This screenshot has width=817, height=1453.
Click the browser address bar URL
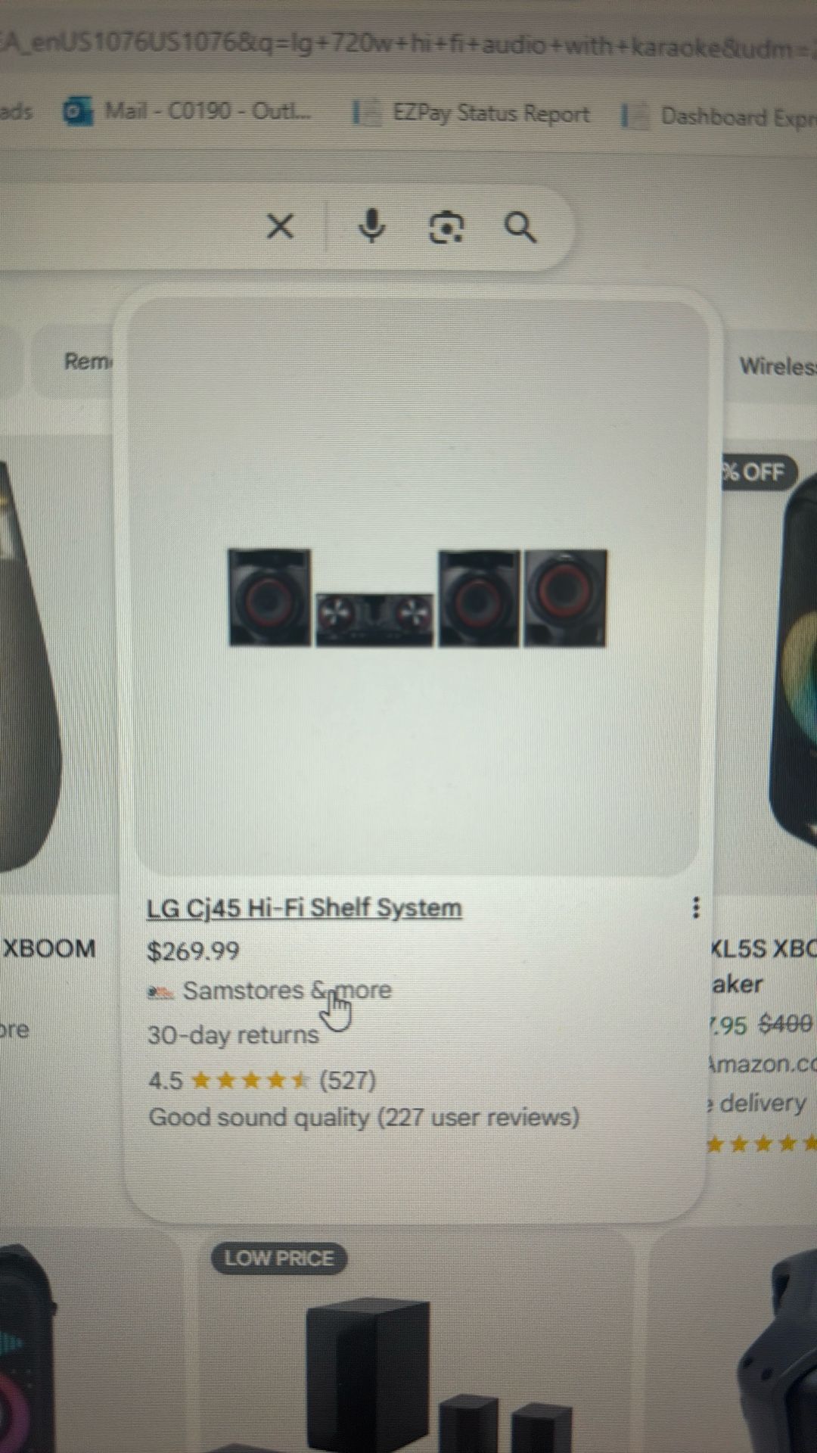[408, 45]
